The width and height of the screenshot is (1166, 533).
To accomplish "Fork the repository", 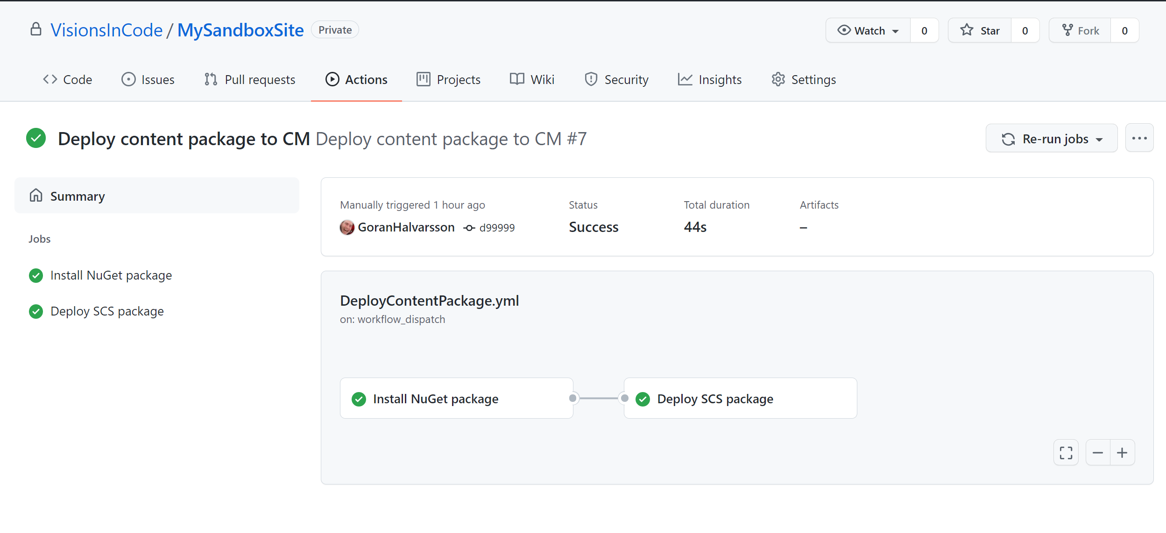I will (x=1080, y=31).
